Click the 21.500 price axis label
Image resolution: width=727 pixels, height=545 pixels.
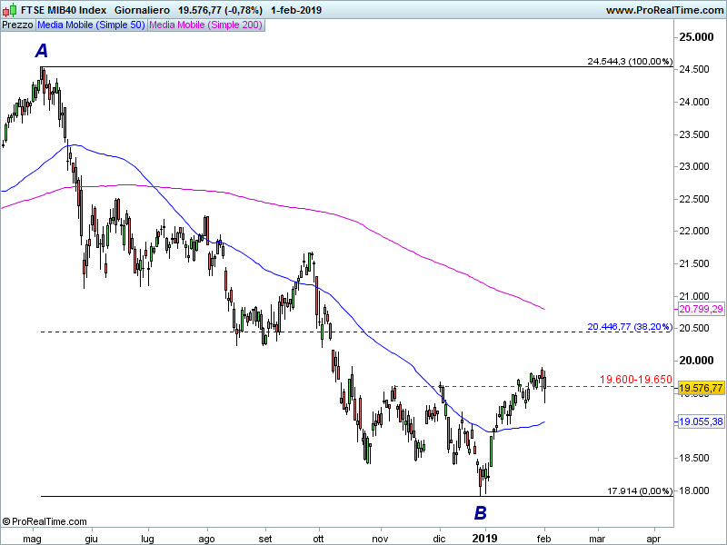coord(694,263)
